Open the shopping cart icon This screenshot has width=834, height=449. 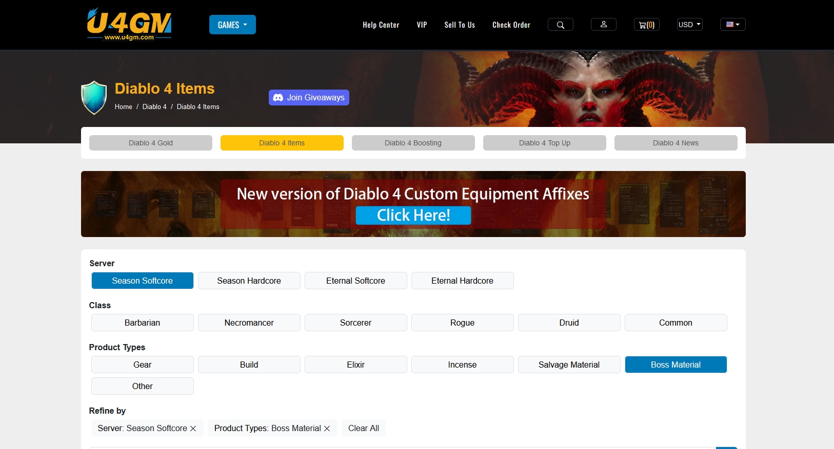pyautogui.click(x=647, y=25)
